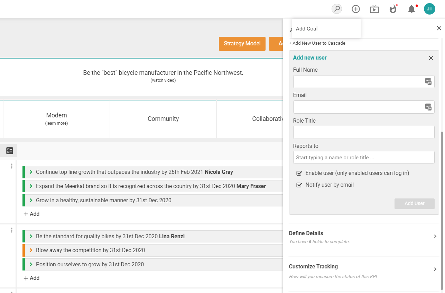445x293 pixels.
Task: Open the video tutorials TV icon
Action: (x=374, y=9)
